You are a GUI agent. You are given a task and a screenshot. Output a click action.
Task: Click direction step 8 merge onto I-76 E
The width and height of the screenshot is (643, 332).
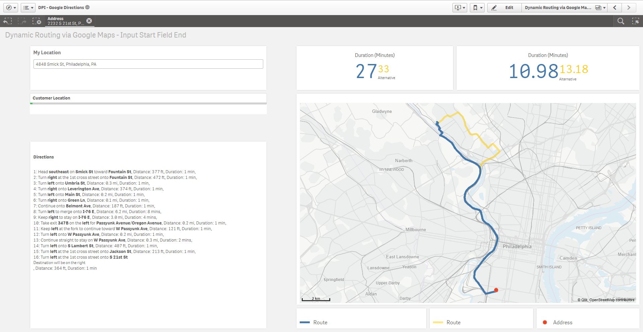(x=97, y=212)
